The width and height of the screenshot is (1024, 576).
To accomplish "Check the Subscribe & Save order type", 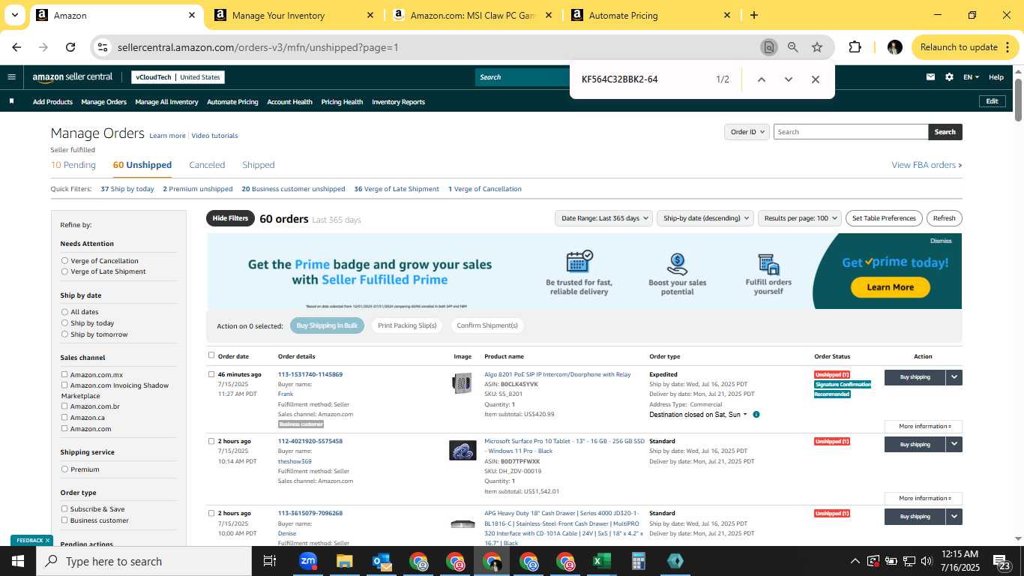I will pyautogui.click(x=64, y=508).
